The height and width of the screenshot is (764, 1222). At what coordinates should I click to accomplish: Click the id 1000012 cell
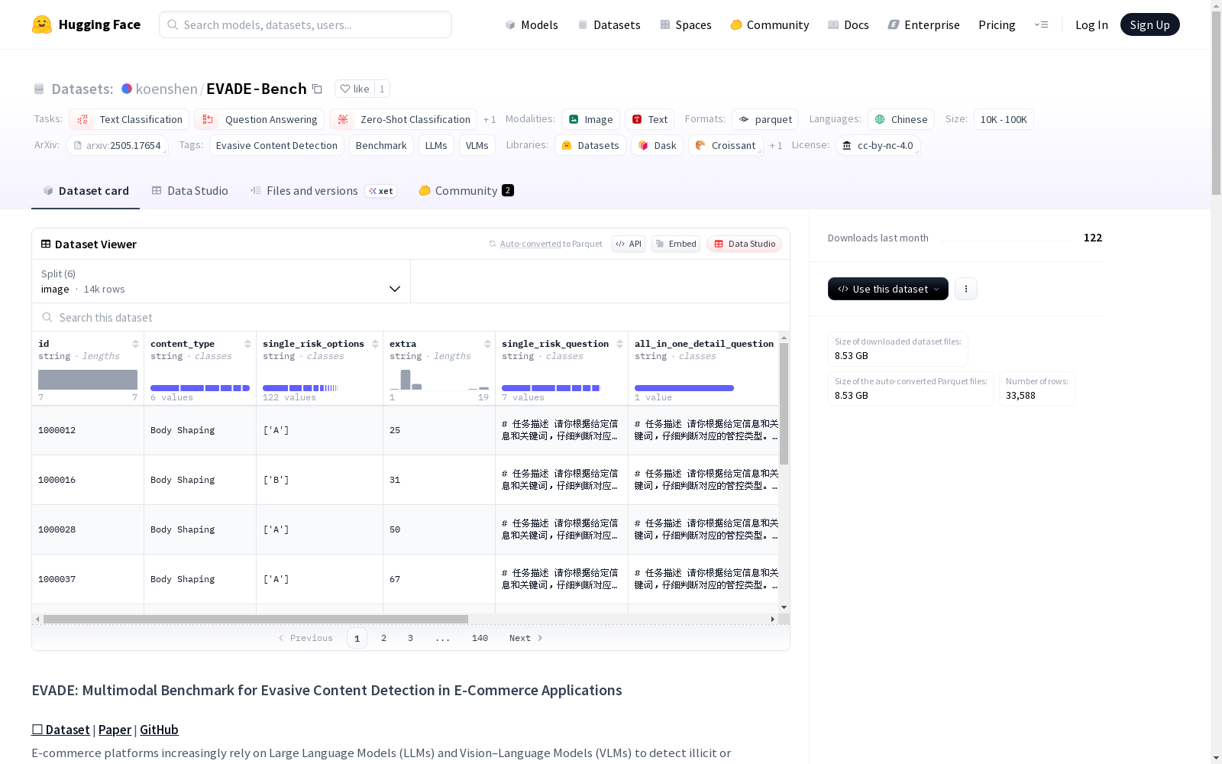(x=88, y=430)
